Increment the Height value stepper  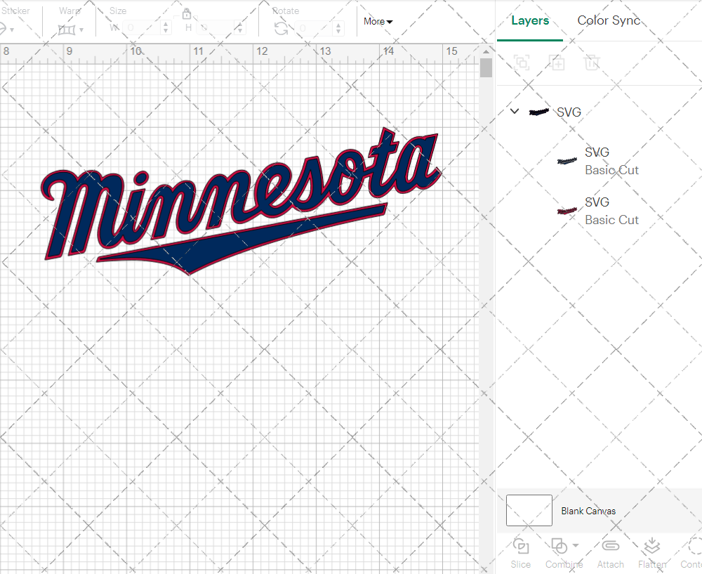[x=240, y=24]
